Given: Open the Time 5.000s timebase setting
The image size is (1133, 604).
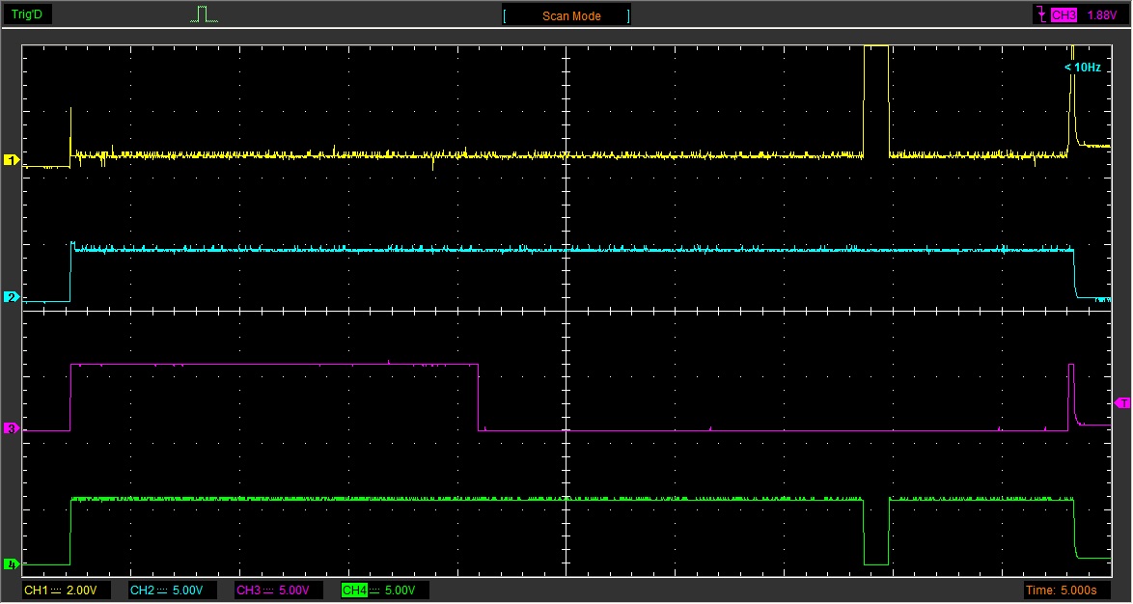Looking at the screenshot, I should pos(1066,590).
